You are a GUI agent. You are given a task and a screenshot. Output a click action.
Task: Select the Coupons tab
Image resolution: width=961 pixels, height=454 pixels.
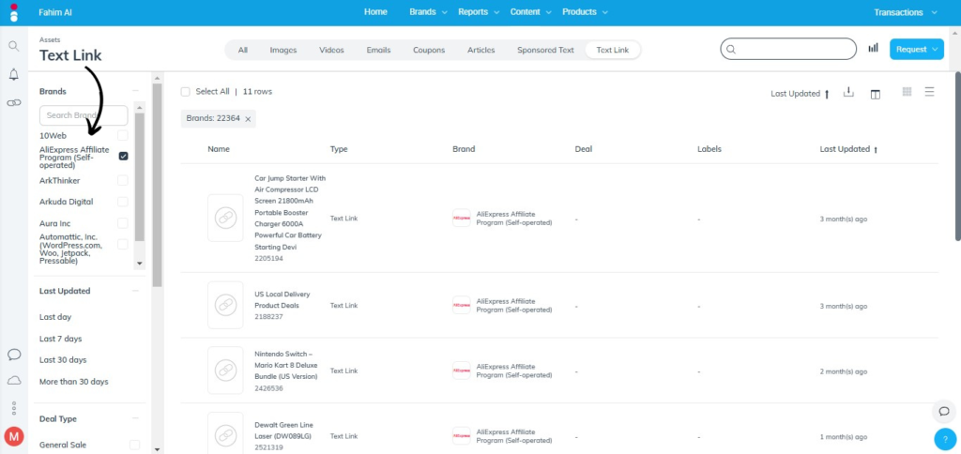pos(429,50)
